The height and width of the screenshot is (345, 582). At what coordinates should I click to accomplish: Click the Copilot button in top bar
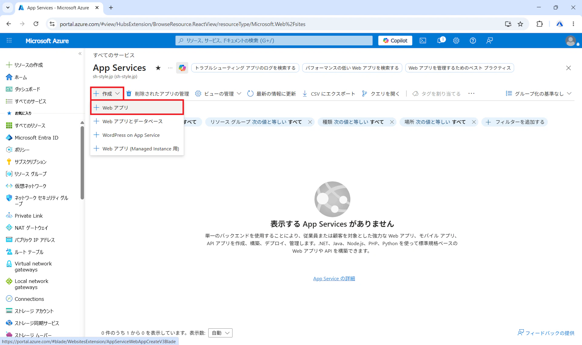[395, 41]
